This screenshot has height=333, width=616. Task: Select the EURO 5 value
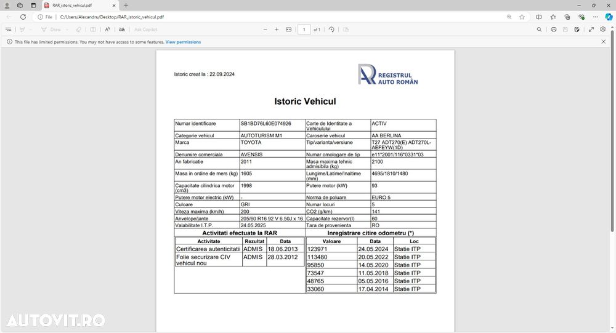click(381, 197)
